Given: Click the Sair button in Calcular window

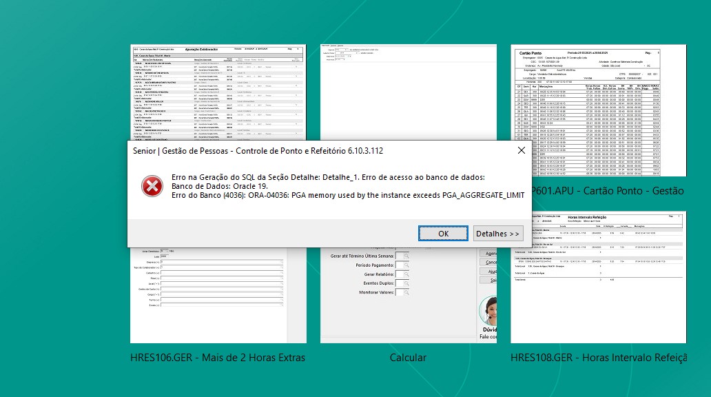Looking at the screenshot, I should pos(488,281).
